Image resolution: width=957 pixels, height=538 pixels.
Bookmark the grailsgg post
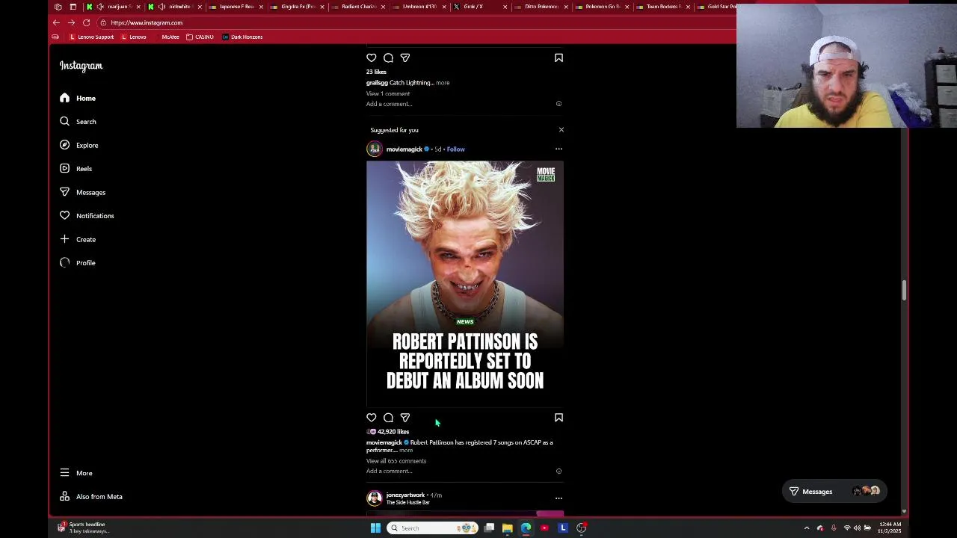point(558,58)
